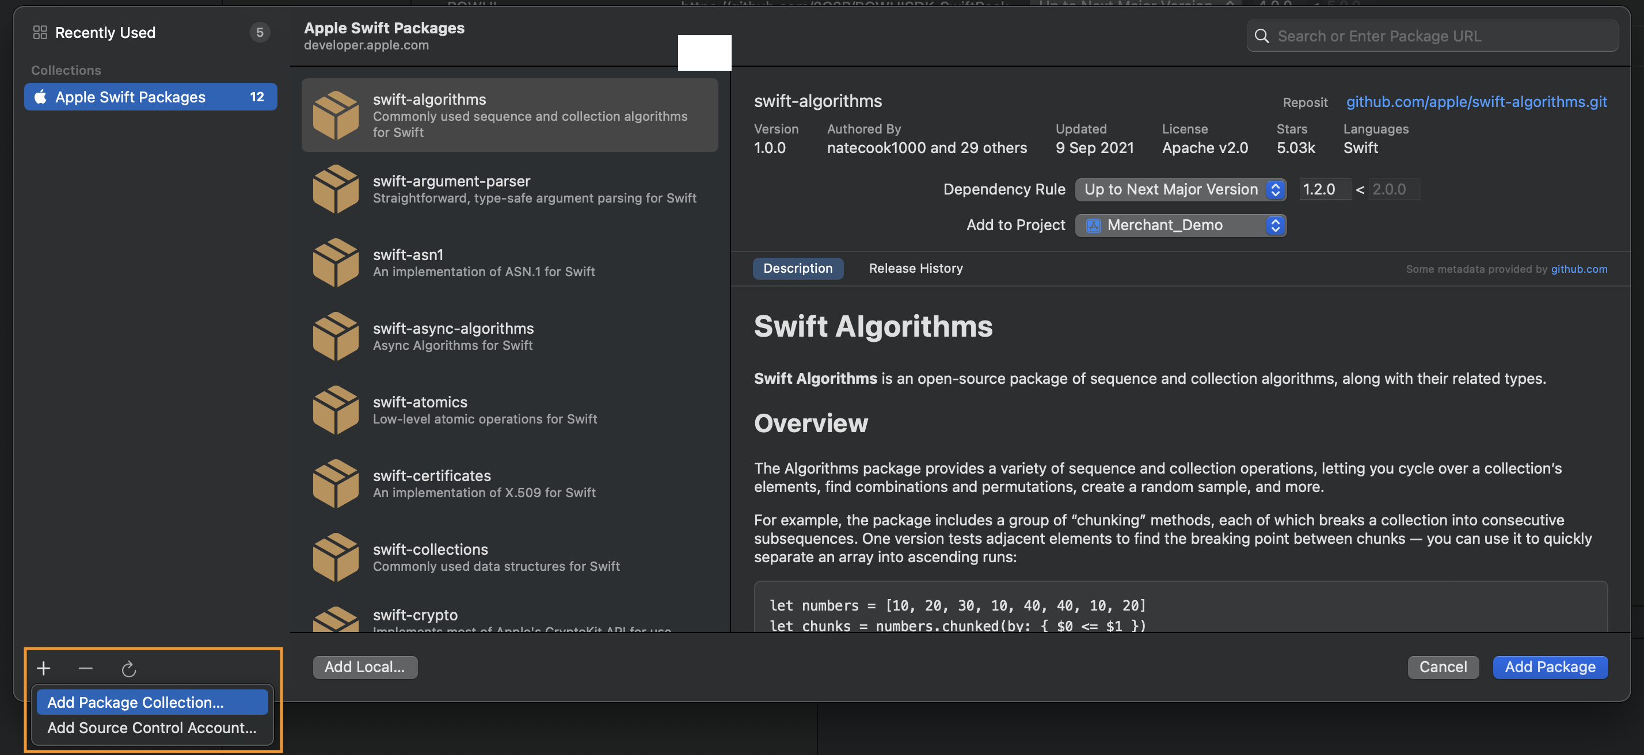Click the Apple logo icon in Collections
The height and width of the screenshot is (755, 1644).
pyautogui.click(x=40, y=96)
